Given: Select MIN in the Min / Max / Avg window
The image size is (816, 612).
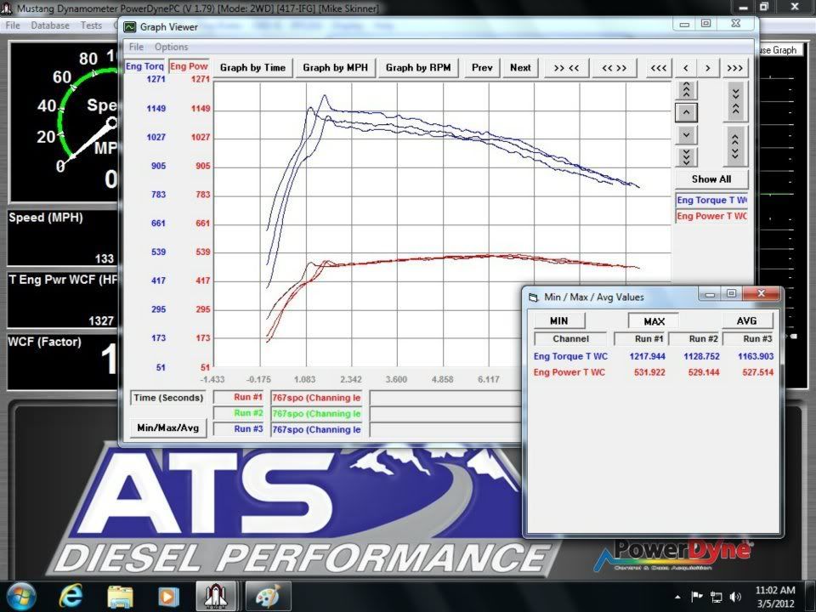Looking at the screenshot, I should click(x=559, y=320).
